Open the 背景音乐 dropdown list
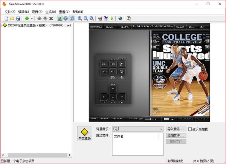 [161, 129]
